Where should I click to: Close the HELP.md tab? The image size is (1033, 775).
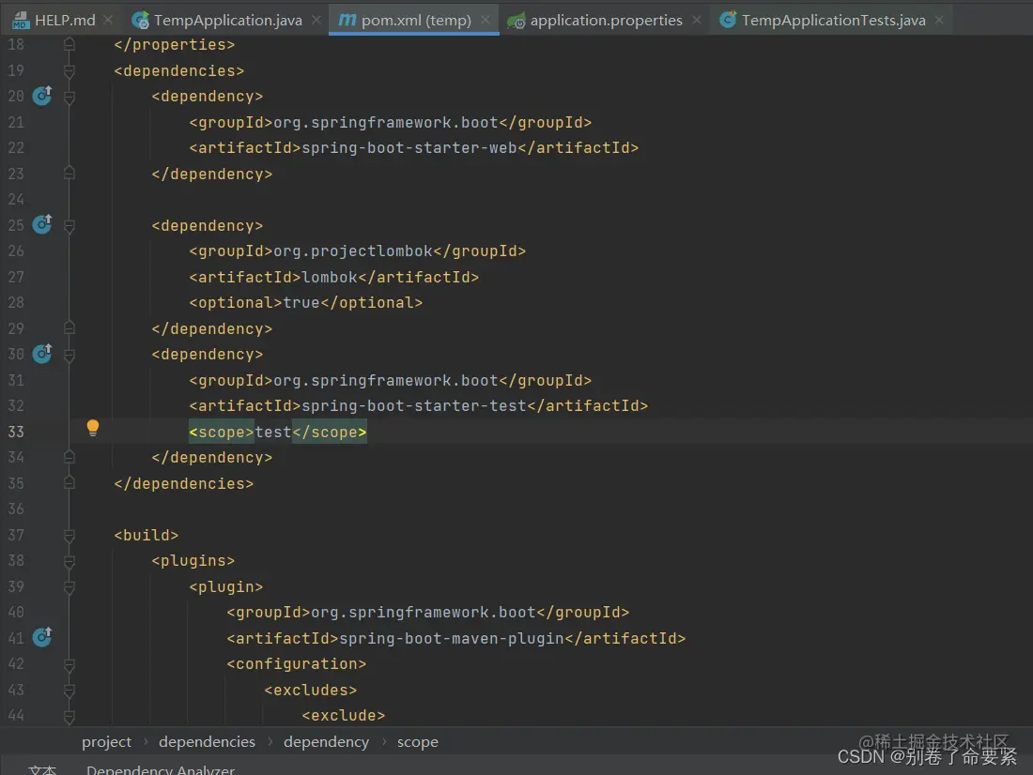pos(108,20)
